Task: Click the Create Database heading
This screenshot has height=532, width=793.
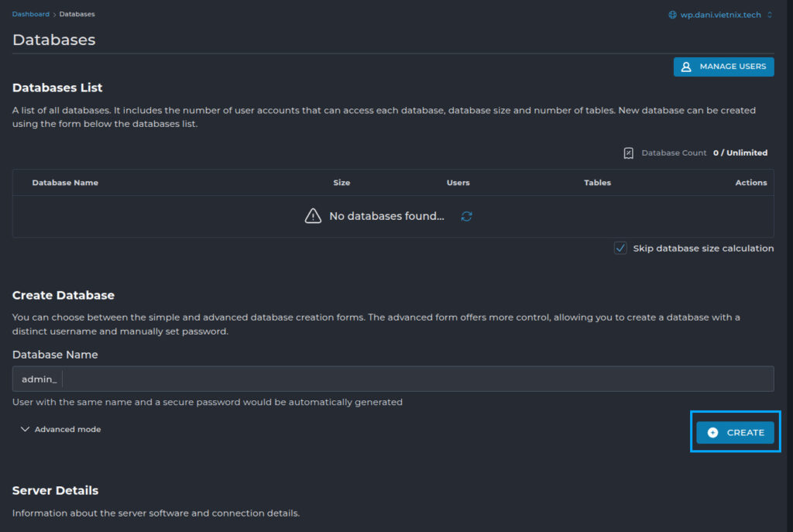Action: [x=64, y=295]
